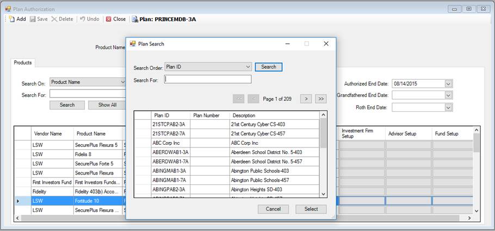Viewport: 495px width, 231px height.
Task: Click the Plan: PRINCEMDB-3A lookup icon
Action: [135, 19]
